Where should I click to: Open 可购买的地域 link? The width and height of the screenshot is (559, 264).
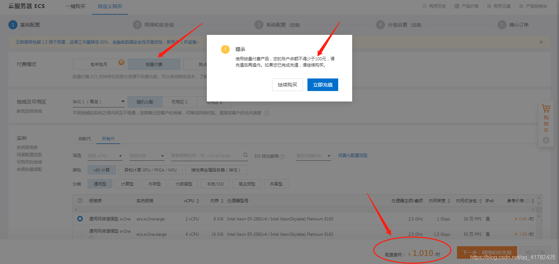29,162
